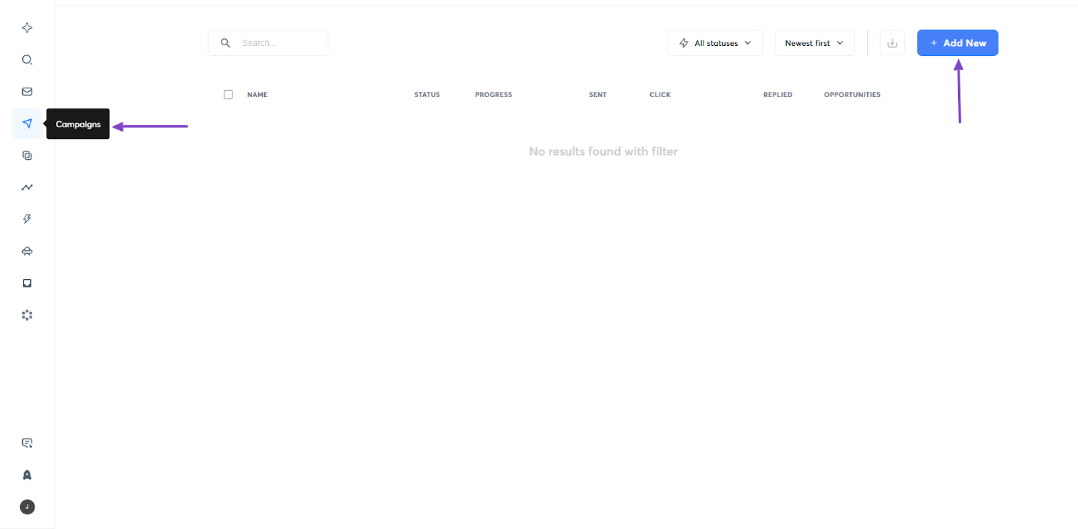The width and height of the screenshot is (1078, 529).
Task: Open the analytics trend line icon
Action: pos(27,187)
